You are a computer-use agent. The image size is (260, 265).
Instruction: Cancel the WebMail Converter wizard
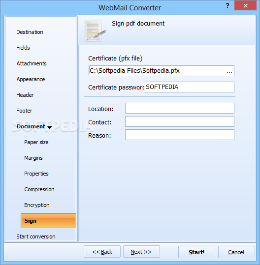236,252
